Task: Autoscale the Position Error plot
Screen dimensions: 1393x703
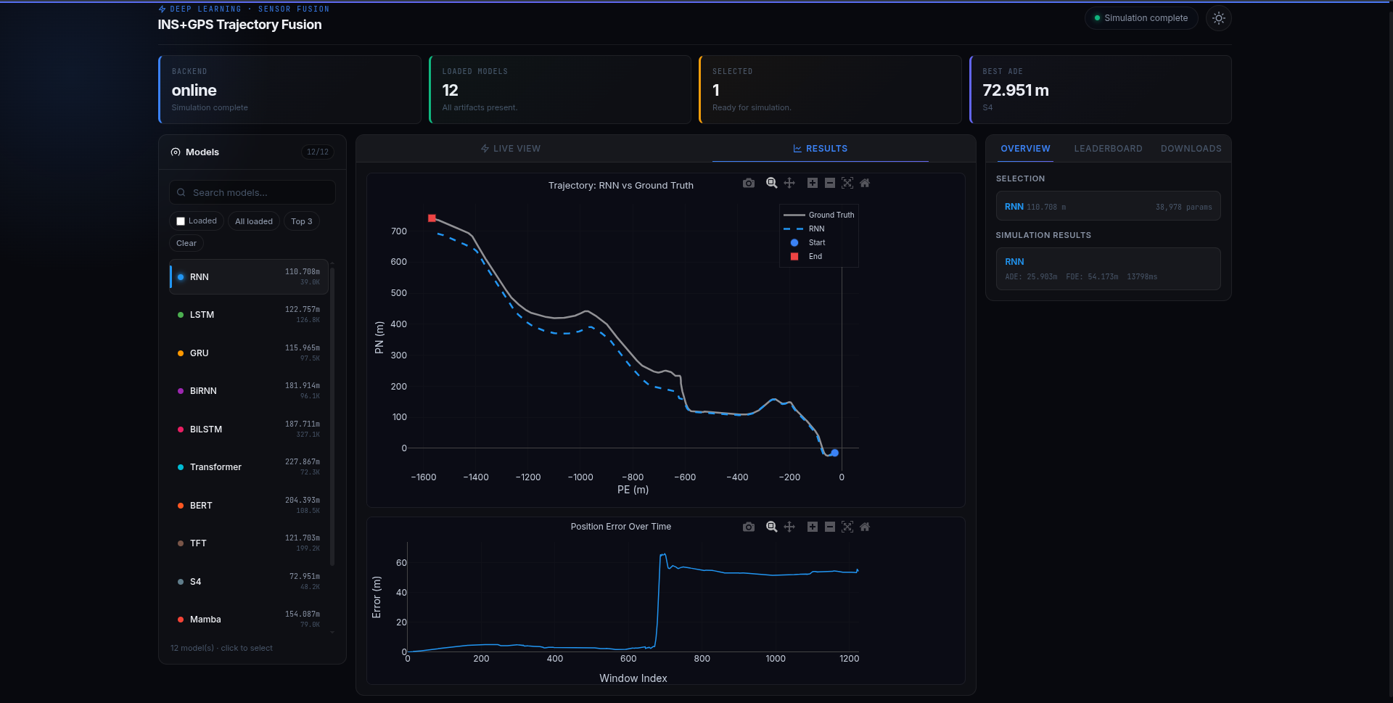Action: click(847, 527)
